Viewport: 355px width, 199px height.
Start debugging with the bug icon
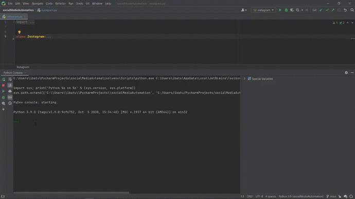(286, 10)
